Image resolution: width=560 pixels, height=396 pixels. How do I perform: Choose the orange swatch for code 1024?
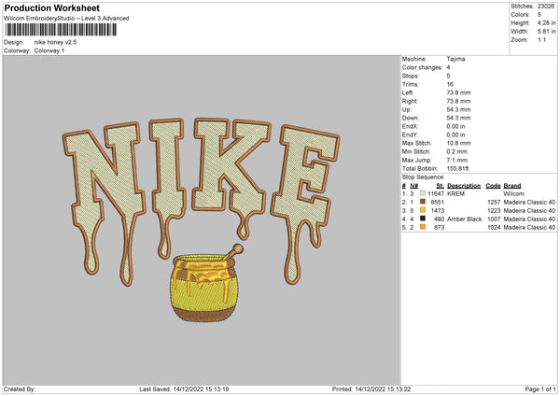click(423, 227)
